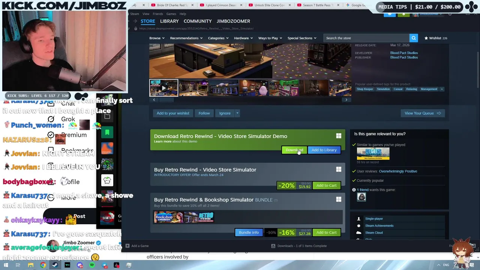Image resolution: width=480 pixels, height=270 pixels.
Task: Click the Steam Cloud feature icon
Action: (358, 232)
